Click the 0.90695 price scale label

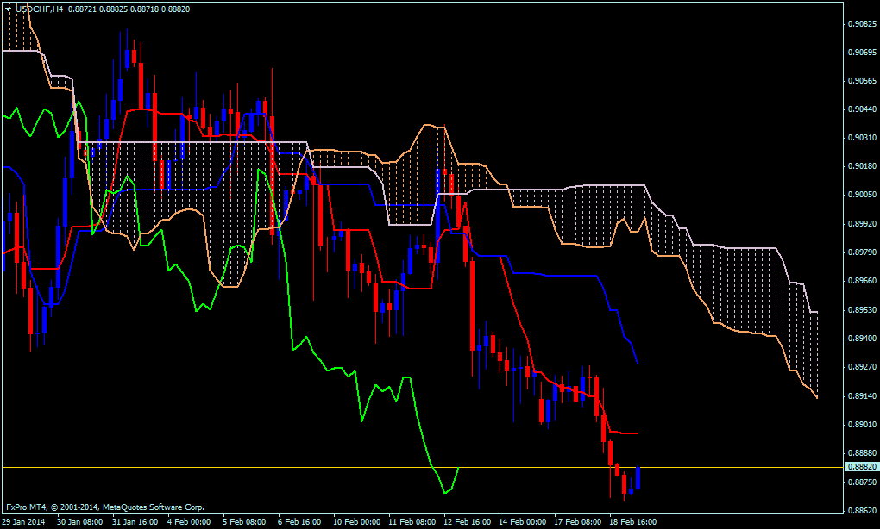pos(862,52)
